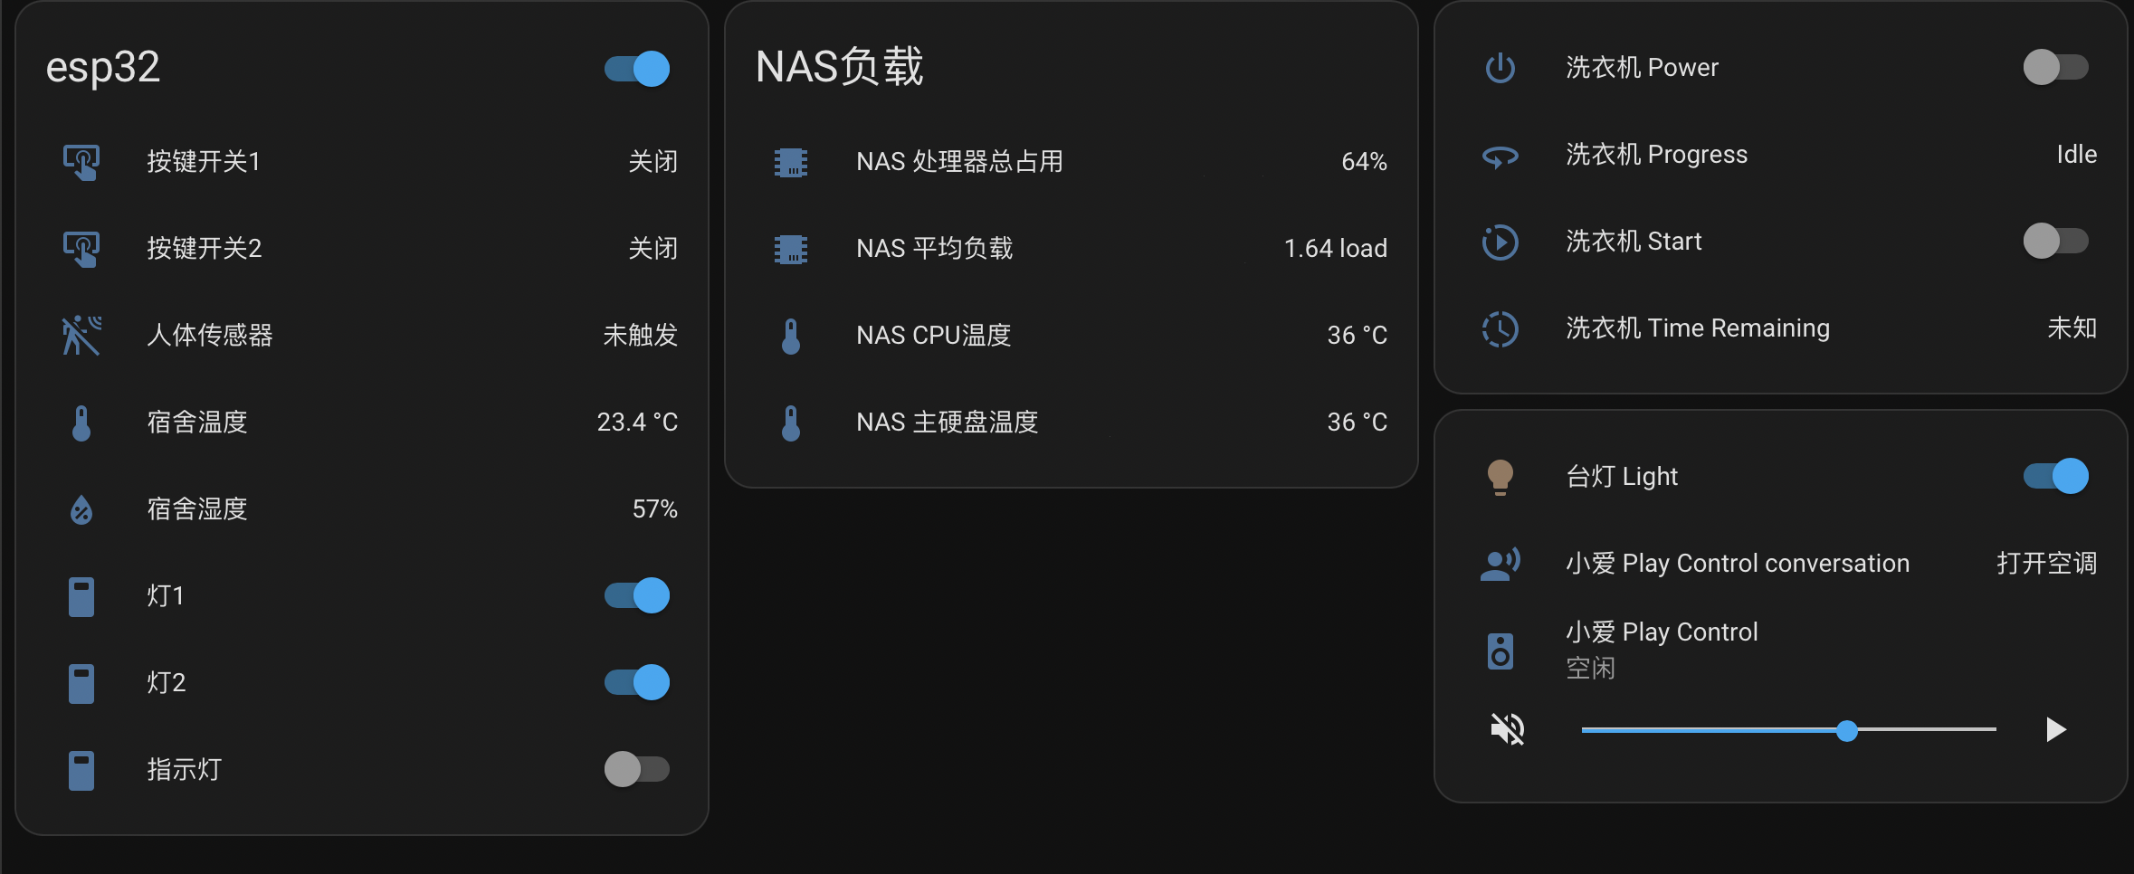Image resolution: width=2134 pixels, height=874 pixels.
Task: Click the 台灯 Light bulb icon
Action: point(1500,477)
